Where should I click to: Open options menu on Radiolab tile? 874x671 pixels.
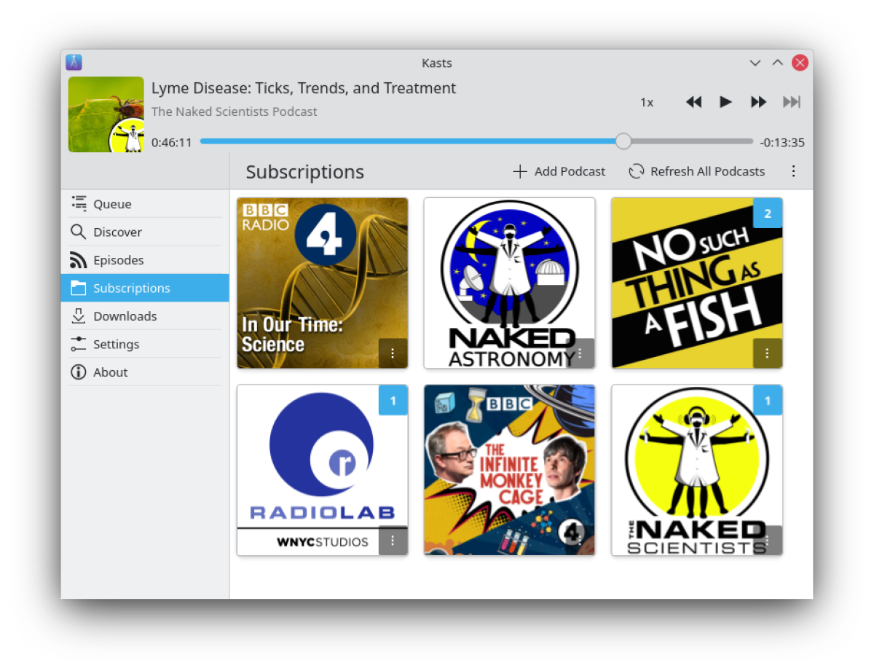click(393, 541)
